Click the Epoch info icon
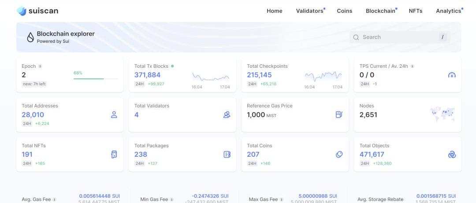The image size is (476, 203). 40,66
